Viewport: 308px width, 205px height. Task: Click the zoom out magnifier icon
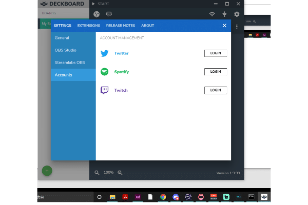97,173
